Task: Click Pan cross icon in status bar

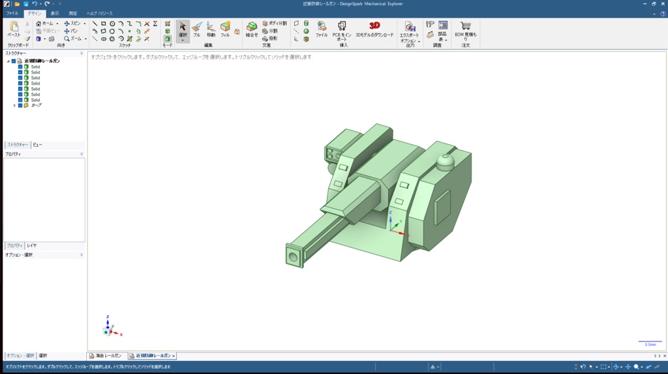Action: (x=628, y=367)
